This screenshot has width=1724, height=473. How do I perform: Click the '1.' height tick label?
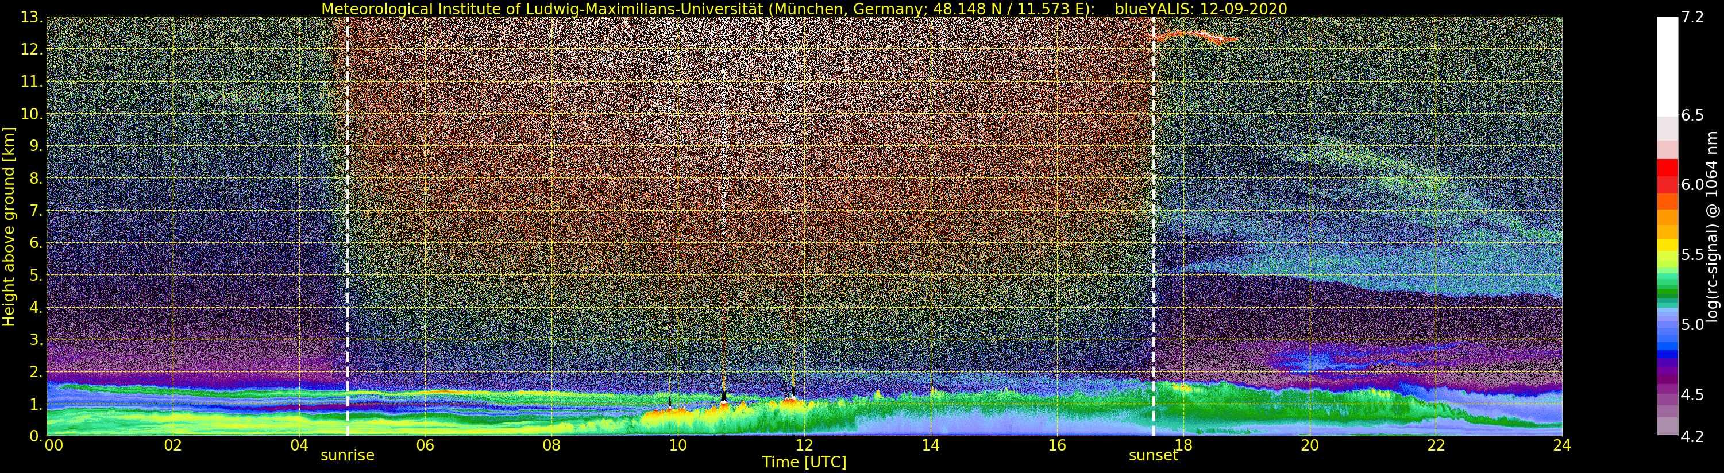click(x=36, y=404)
